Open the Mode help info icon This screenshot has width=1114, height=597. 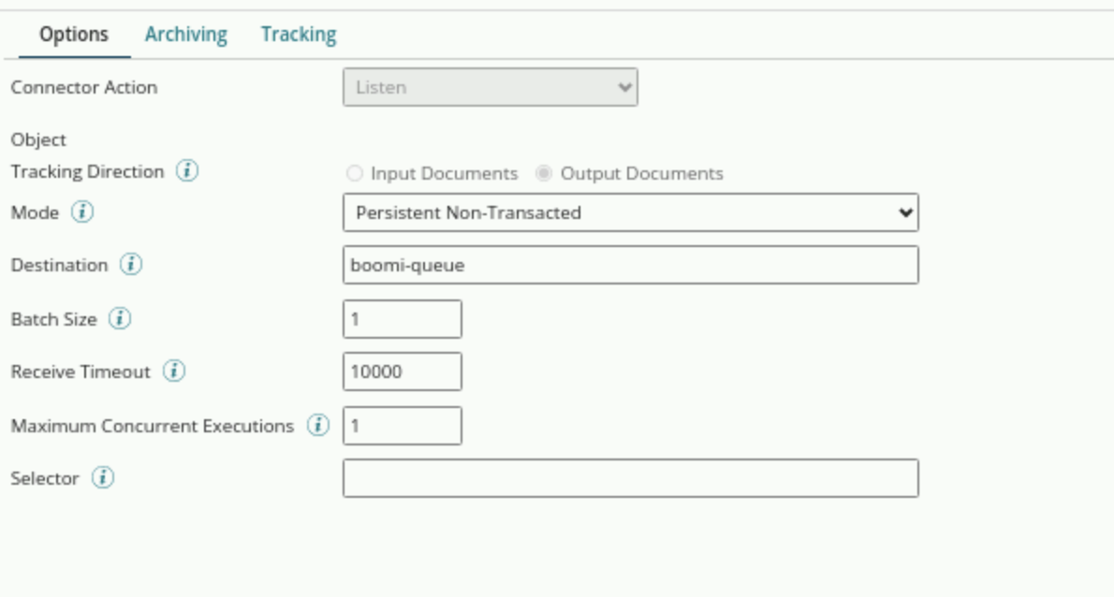point(82,212)
